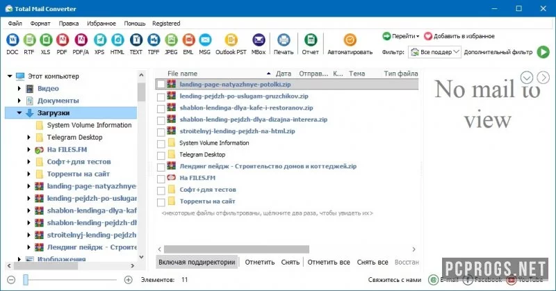The image size is (556, 291).
Task: Select the HTML conversion icon
Action: [x=117, y=40]
